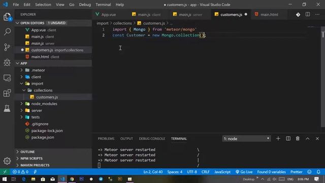Viewport: 325px width, 183px height.
Task: Open the Explorer view in activity bar
Action: pyautogui.click(x=7, y=17)
